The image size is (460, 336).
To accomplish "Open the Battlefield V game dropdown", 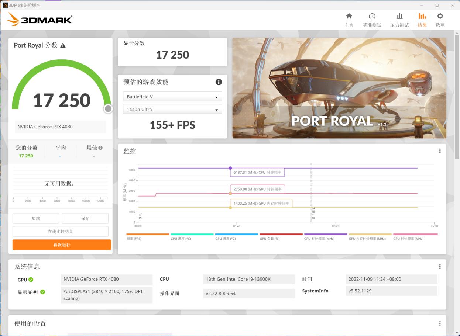I will coord(172,96).
